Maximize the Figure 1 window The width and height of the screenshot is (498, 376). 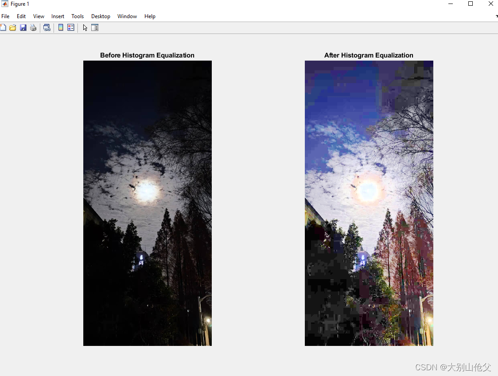pos(471,4)
